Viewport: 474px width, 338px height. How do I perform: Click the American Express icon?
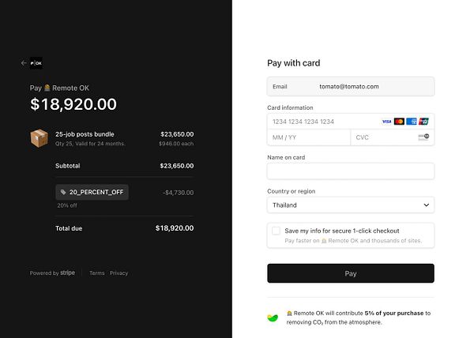click(x=412, y=122)
